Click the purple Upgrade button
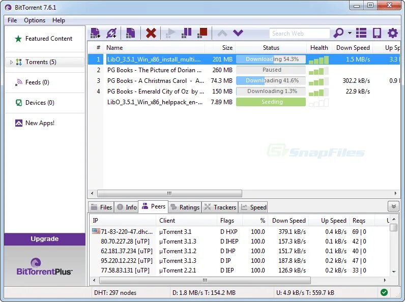 tap(44, 239)
